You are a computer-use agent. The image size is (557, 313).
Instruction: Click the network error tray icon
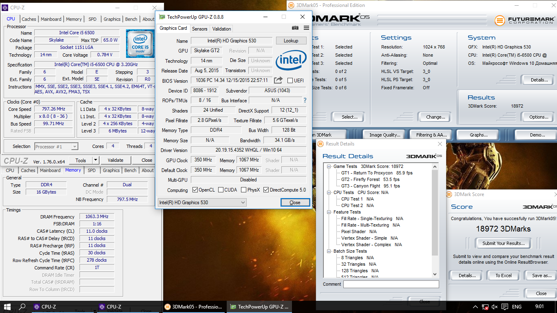485,307
